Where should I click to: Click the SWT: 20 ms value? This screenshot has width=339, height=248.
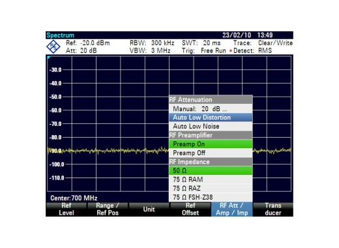tap(201, 43)
